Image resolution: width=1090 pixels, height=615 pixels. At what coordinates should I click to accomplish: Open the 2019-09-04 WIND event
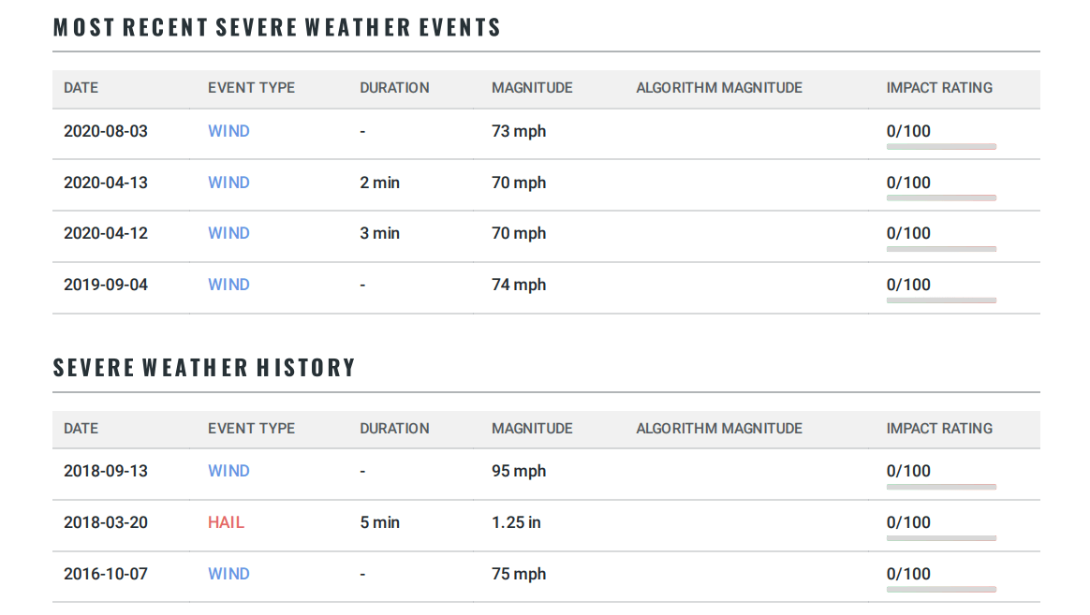pyautogui.click(x=228, y=285)
